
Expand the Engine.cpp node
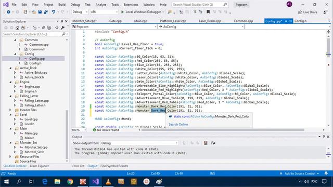[x=15, y=87]
